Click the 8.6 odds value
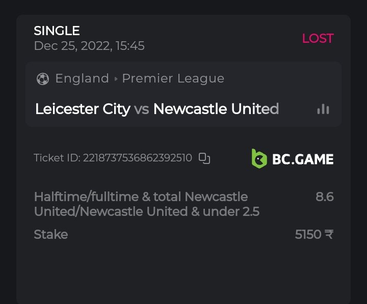Screen dimensions: 367x304 [325, 197]
